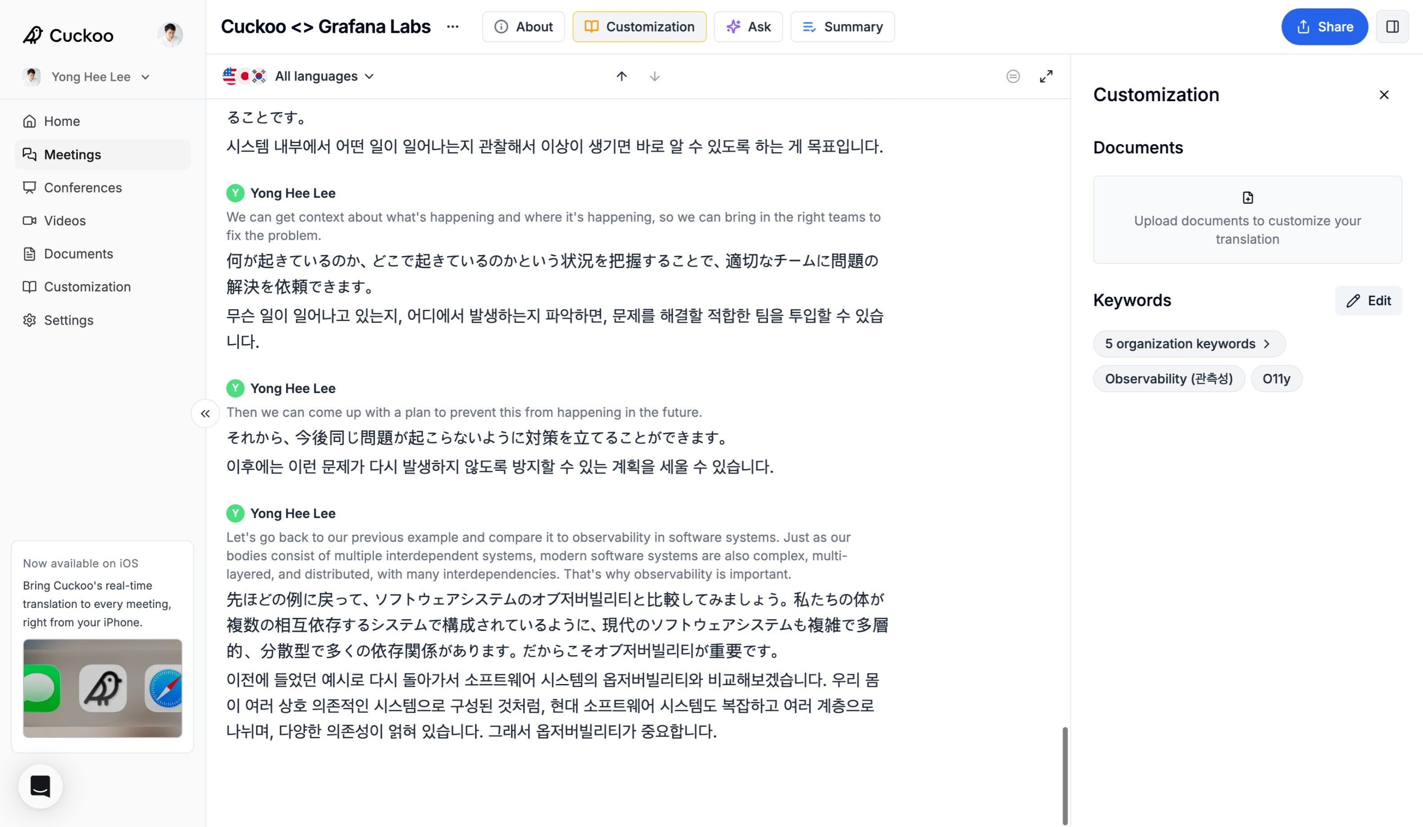Click the Customization book icon in sidebar
Viewport: 1423px width, 827px height.
coord(29,287)
